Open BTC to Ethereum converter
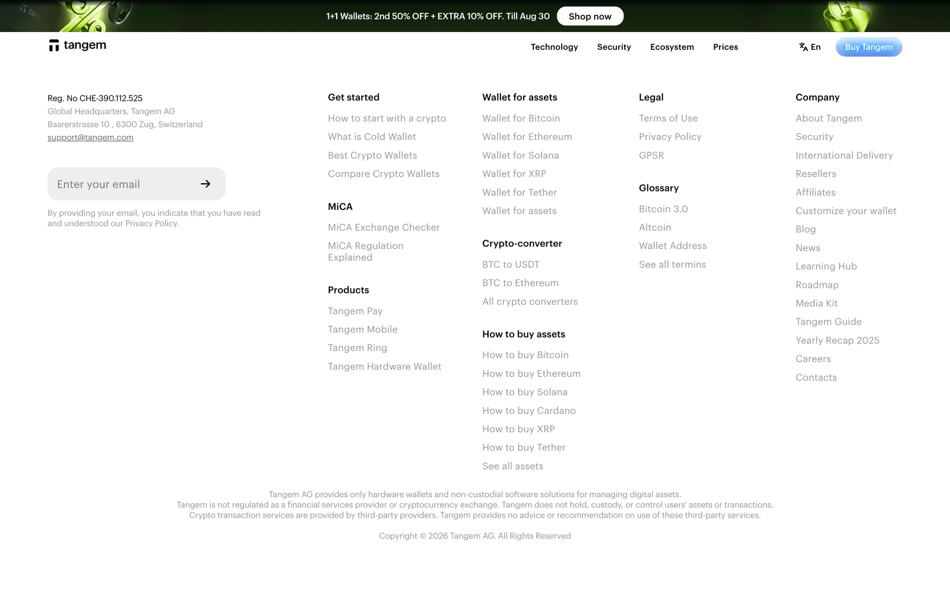Image resolution: width=950 pixels, height=593 pixels. (x=520, y=283)
